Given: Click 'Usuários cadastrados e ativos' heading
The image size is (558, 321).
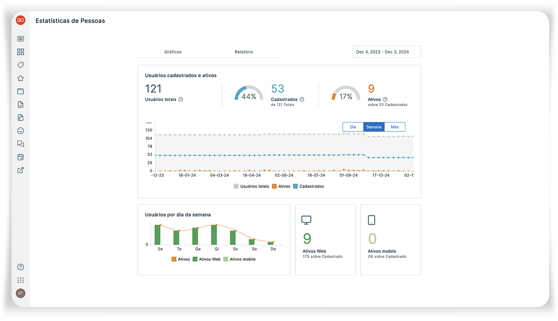Looking at the screenshot, I should click(181, 75).
